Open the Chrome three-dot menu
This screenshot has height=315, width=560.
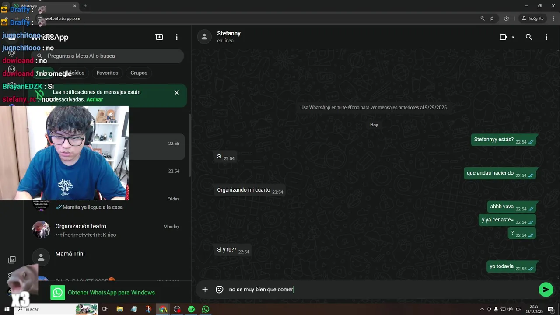[x=553, y=18]
